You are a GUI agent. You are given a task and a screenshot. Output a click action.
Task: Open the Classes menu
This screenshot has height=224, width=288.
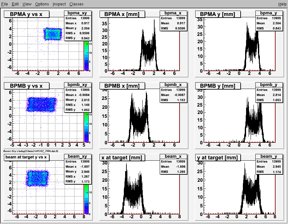tap(76, 4)
